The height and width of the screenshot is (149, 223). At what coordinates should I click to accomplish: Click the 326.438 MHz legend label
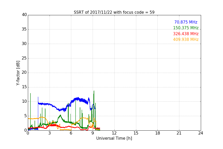(186, 34)
